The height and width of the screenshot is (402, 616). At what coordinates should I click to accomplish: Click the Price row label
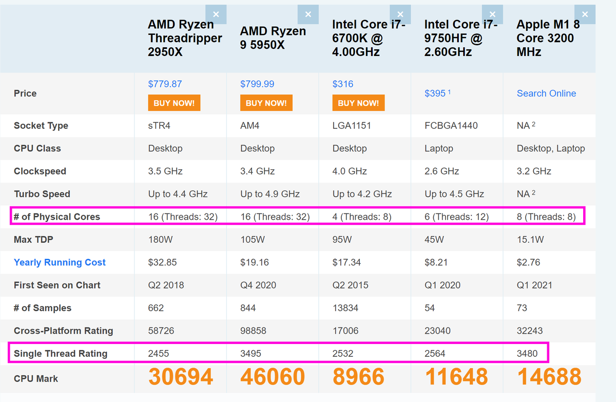[x=25, y=93]
